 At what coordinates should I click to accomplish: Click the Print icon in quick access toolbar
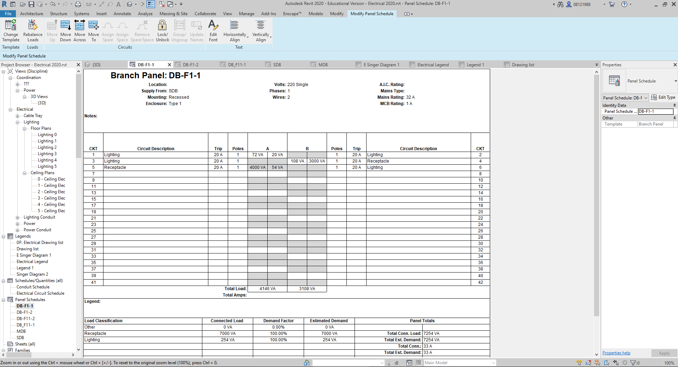[78, 4]
